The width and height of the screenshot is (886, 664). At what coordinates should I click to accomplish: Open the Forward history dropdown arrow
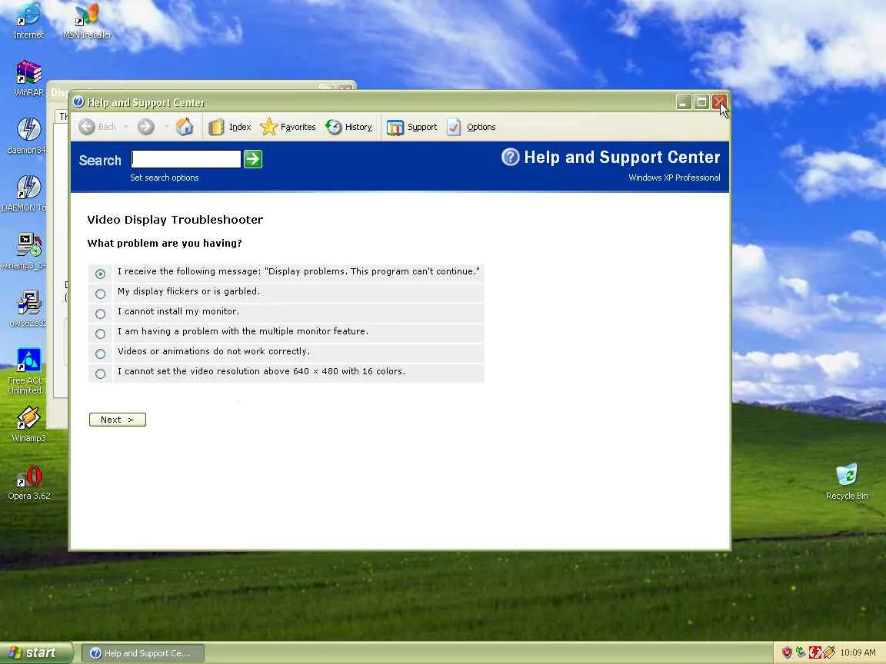167,127
